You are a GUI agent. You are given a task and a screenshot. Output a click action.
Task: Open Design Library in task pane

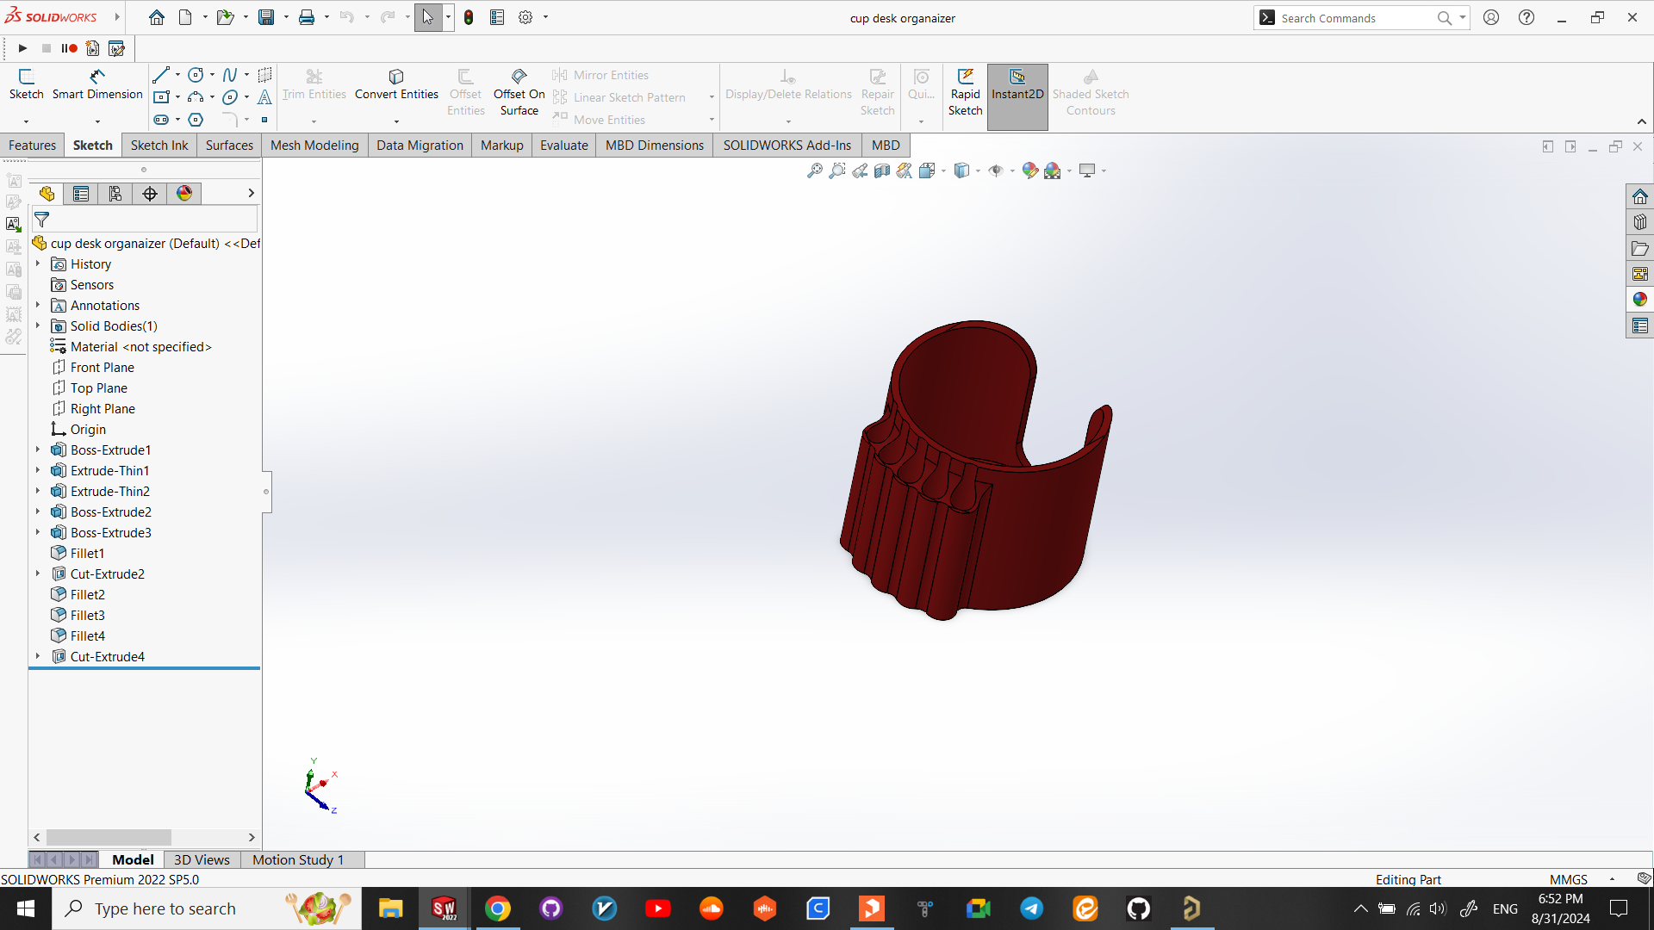click(1639, 222)
